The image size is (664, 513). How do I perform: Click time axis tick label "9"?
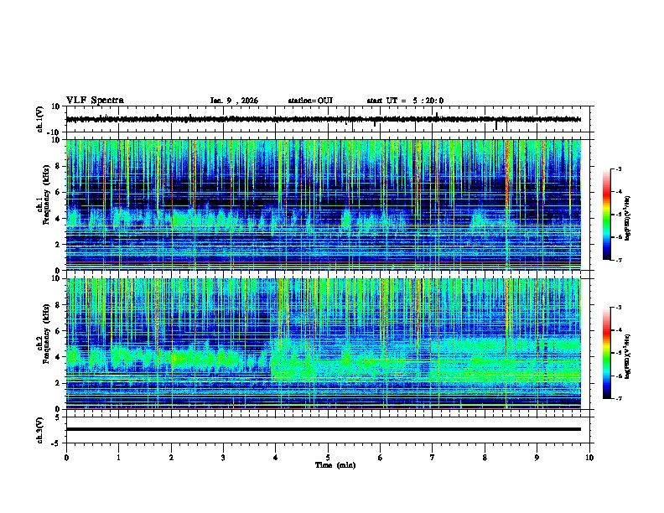[x=537, y=458]
